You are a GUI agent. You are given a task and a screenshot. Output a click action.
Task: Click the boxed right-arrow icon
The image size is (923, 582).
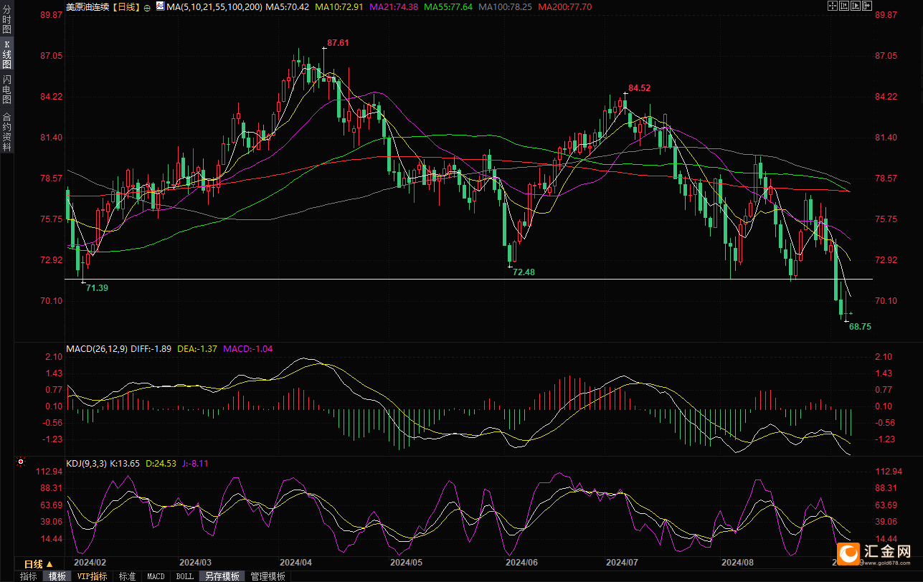click(867, 6)
